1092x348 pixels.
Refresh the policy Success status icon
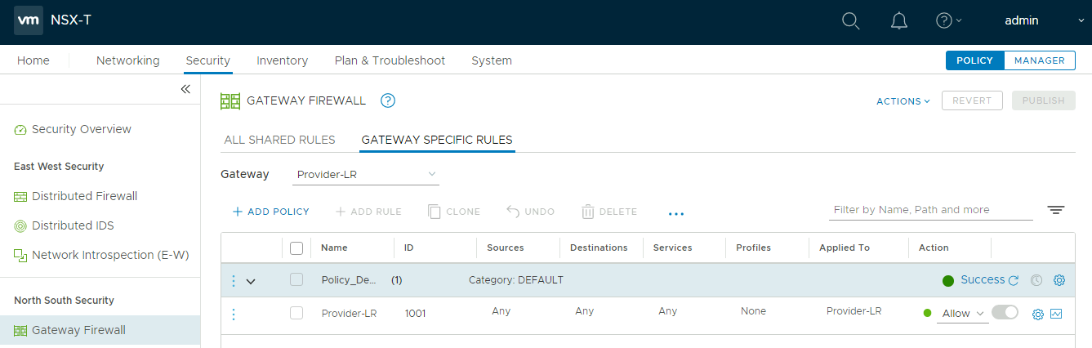point(1014,280)
